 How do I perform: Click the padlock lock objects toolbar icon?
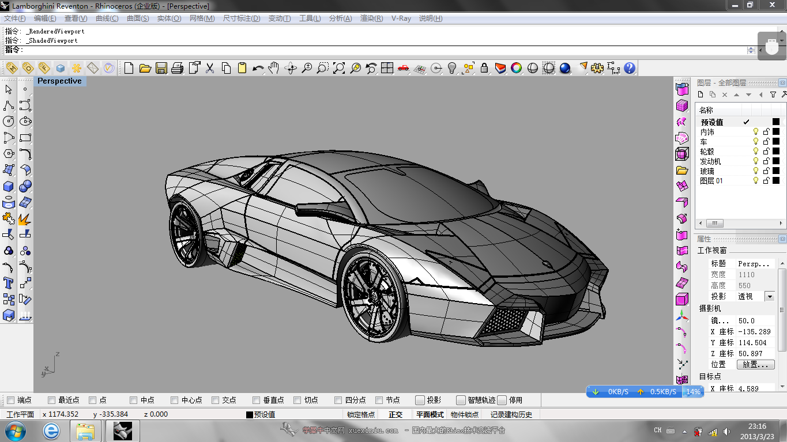[x=484, y=68]
